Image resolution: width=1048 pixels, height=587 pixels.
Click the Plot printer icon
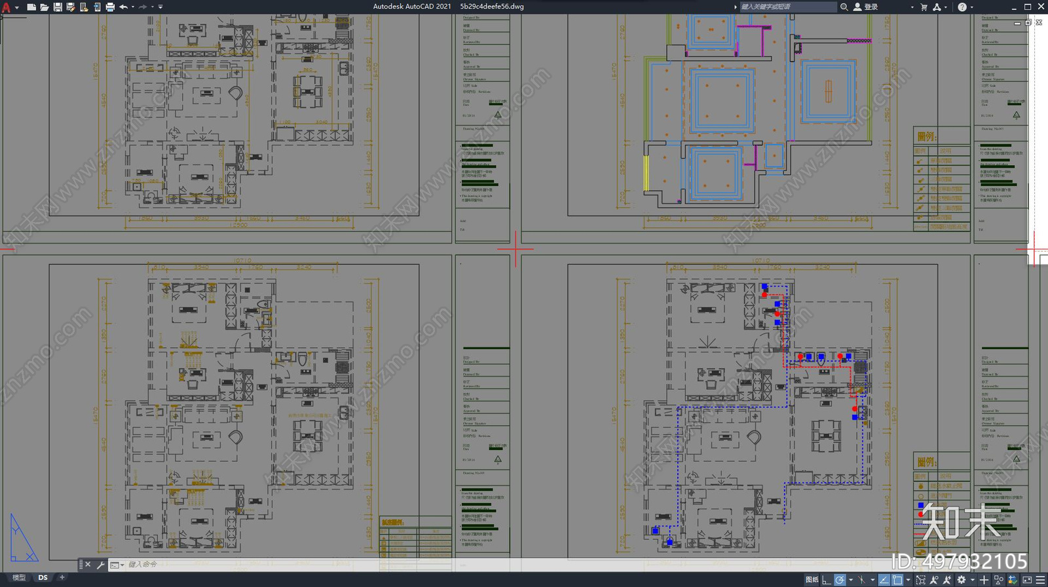(110, 7)
